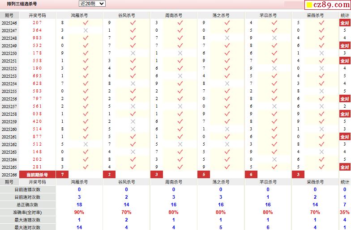
Task: Click the grey cross for 采薇杀号 in row 2025255
Action: (x=321, y=91)
